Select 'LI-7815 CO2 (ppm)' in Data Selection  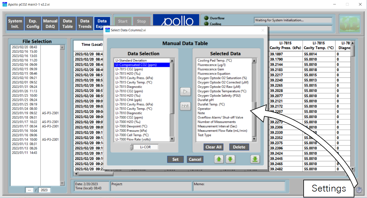(x=142, y=69)
